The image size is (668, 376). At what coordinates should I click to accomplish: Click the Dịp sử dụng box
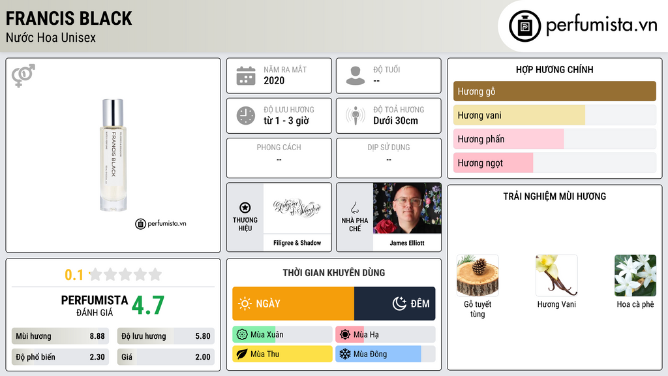point(389,158)
